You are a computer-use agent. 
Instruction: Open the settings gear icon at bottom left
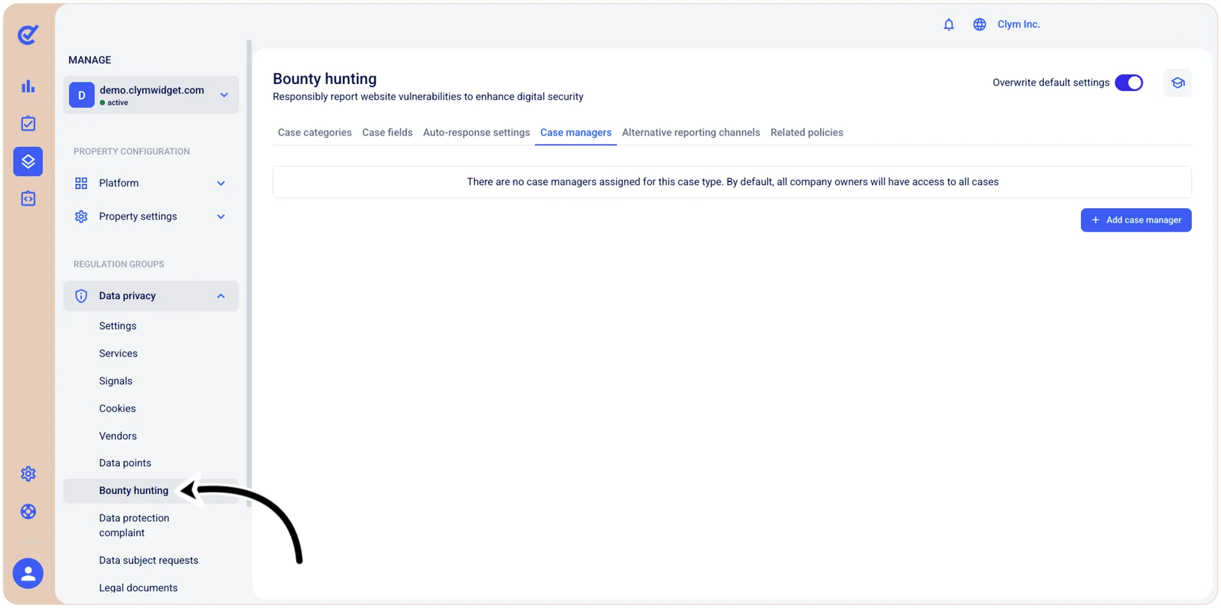28,474
